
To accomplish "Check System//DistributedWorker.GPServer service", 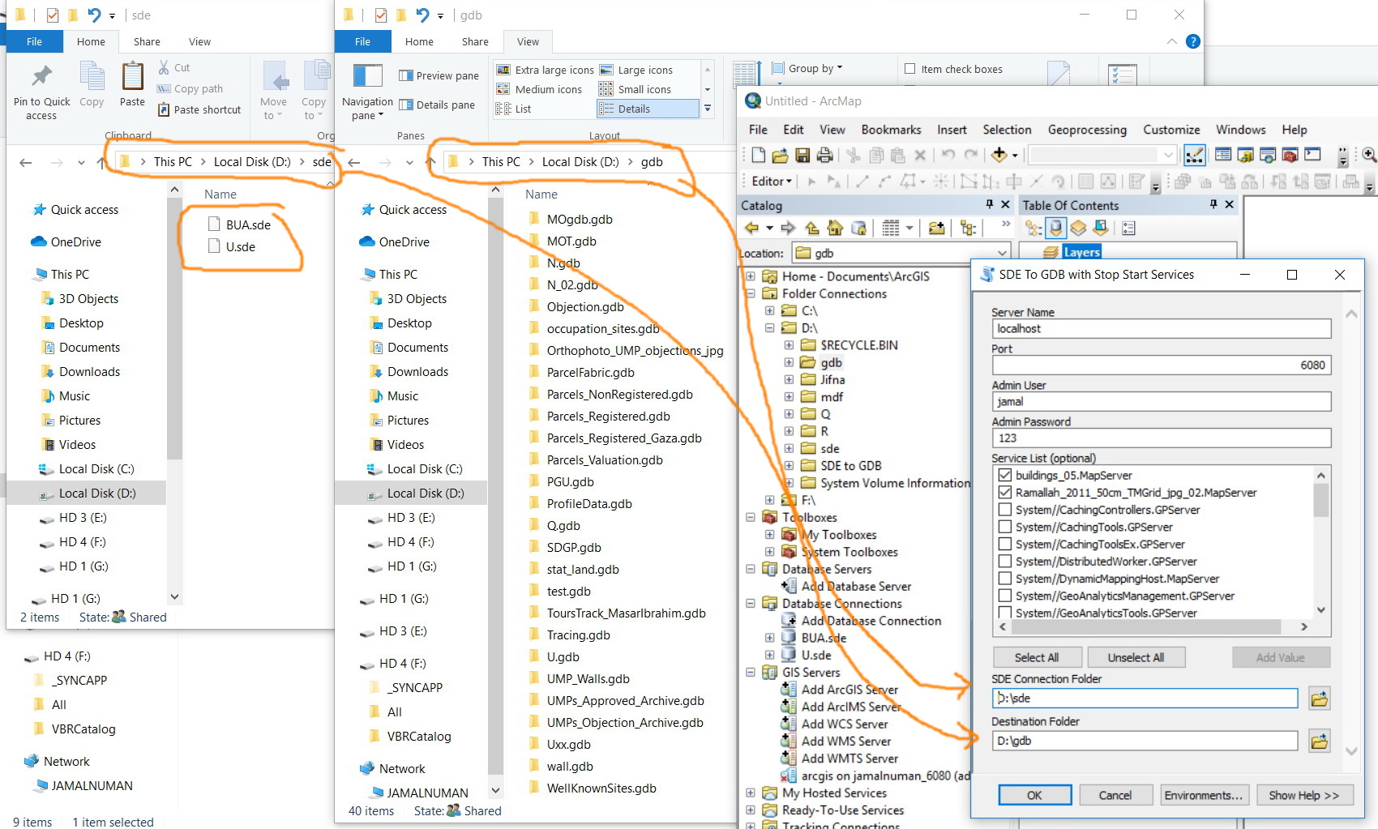I will 1005,562.
